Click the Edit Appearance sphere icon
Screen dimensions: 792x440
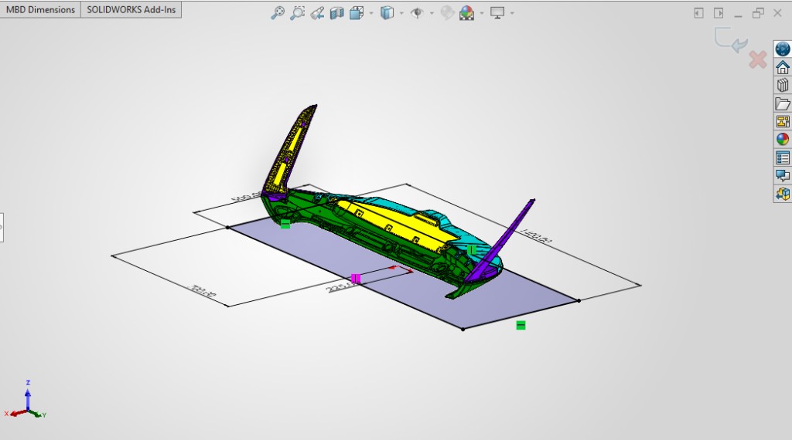point(447,13)
